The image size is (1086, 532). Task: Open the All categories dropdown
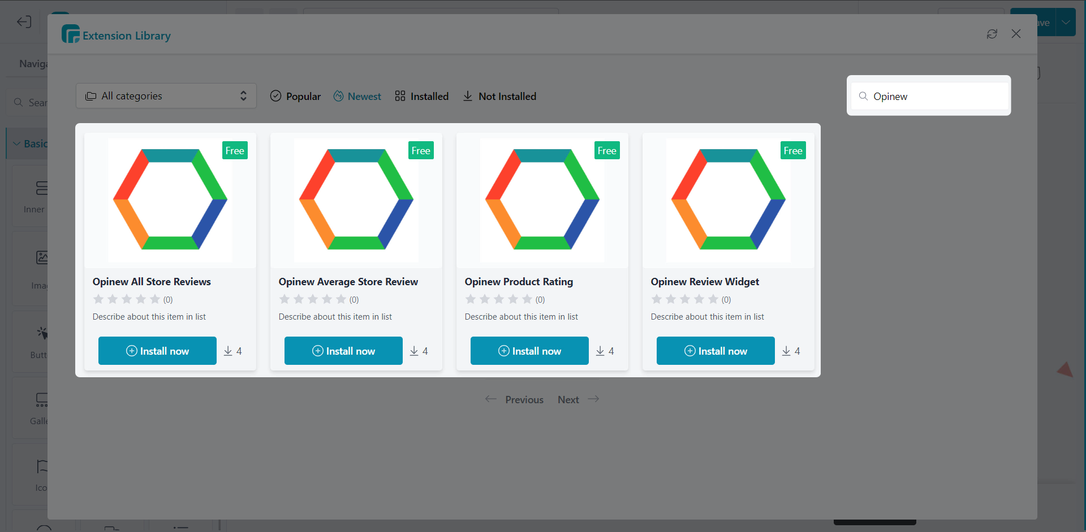[166, 96]
